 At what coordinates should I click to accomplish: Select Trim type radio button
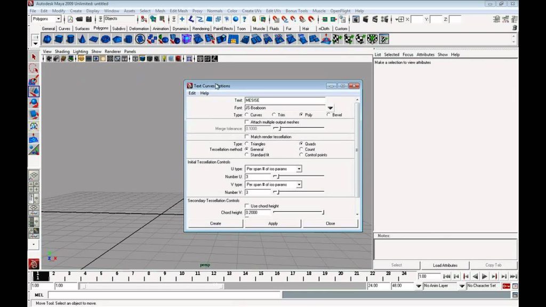click(274, 115)
